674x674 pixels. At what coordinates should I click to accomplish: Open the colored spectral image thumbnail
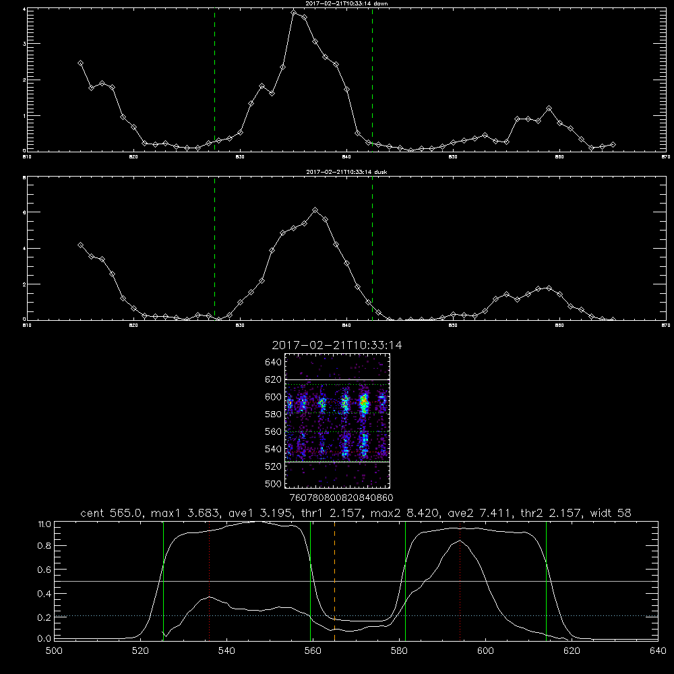338,421
